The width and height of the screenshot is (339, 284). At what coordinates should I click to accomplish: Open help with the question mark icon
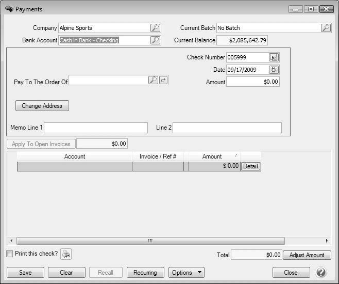click(321, 272)
